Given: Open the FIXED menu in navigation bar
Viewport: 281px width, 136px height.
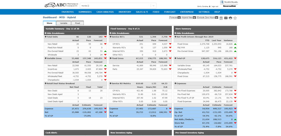Looking at the screenshot, I should point(156,12).
